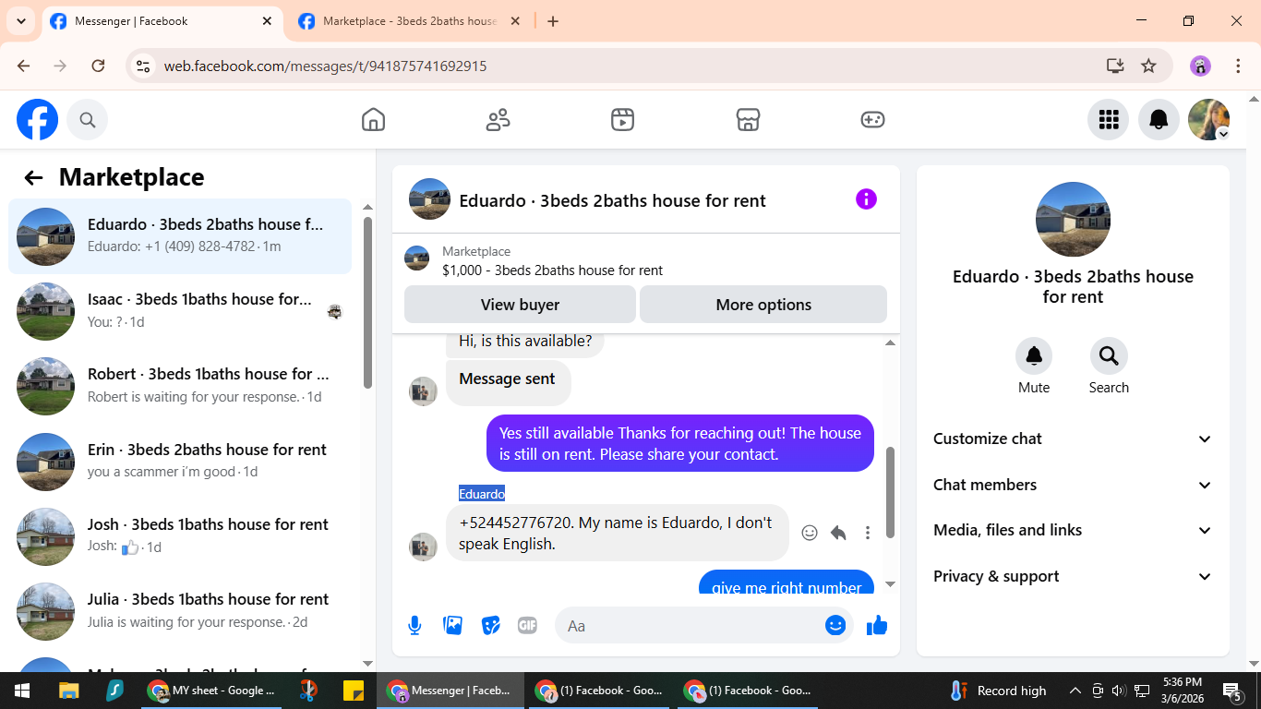Open Marketplace storefront icon in top navigation
The width and height of the screenshot is (1261, 709).
tap(748, 120)
